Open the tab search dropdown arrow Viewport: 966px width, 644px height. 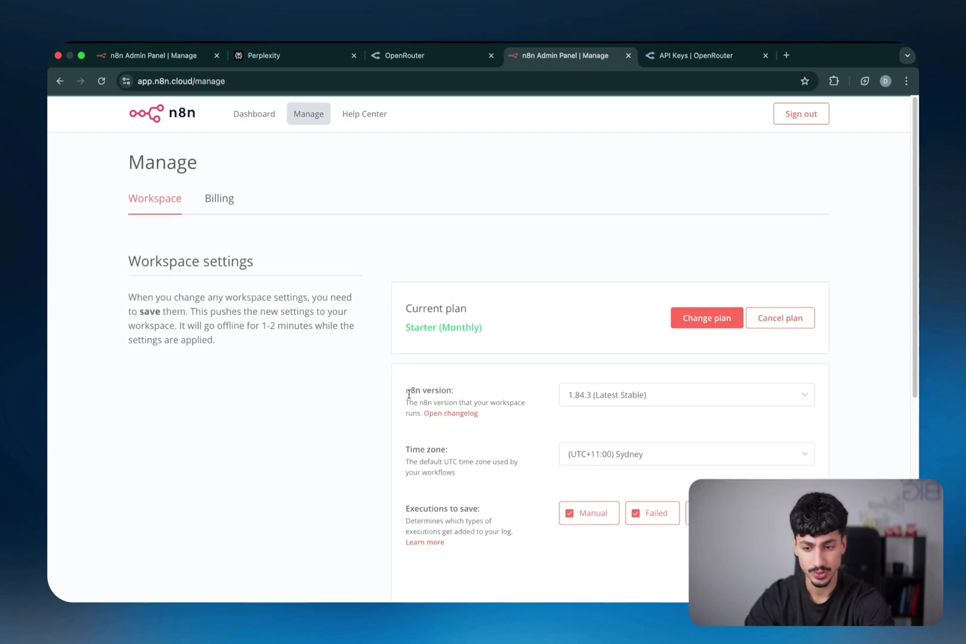point(907,55)
